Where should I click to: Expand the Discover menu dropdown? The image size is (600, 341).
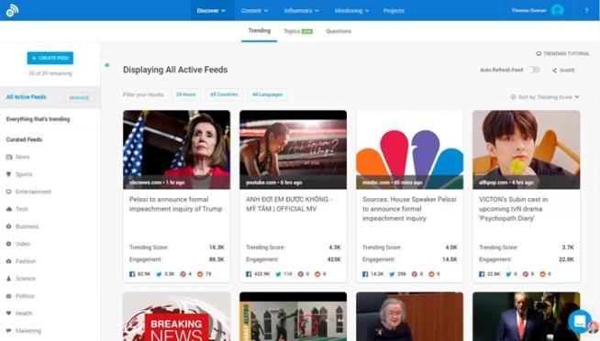click(x=211, y=11)
